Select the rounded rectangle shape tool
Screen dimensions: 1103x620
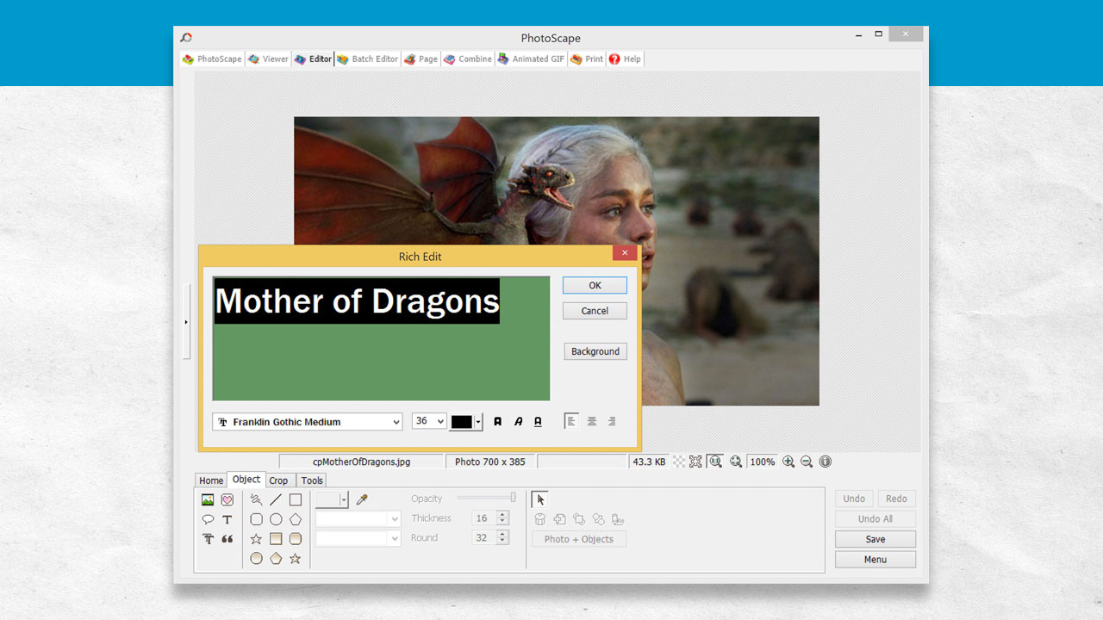point(257,519)
